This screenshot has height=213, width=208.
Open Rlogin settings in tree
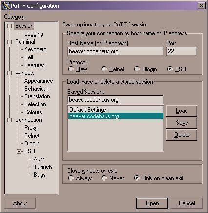(x=32, y=143)
